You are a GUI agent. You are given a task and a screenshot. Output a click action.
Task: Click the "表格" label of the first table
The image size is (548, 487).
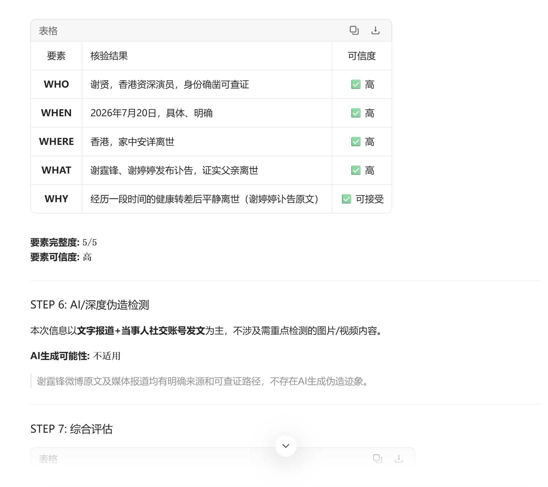coord(48,31)
